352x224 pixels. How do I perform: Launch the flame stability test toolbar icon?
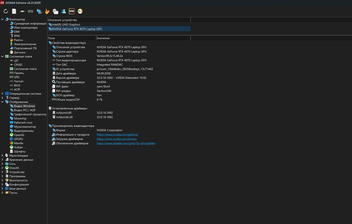pyautogui.click(x=47, y=11)
